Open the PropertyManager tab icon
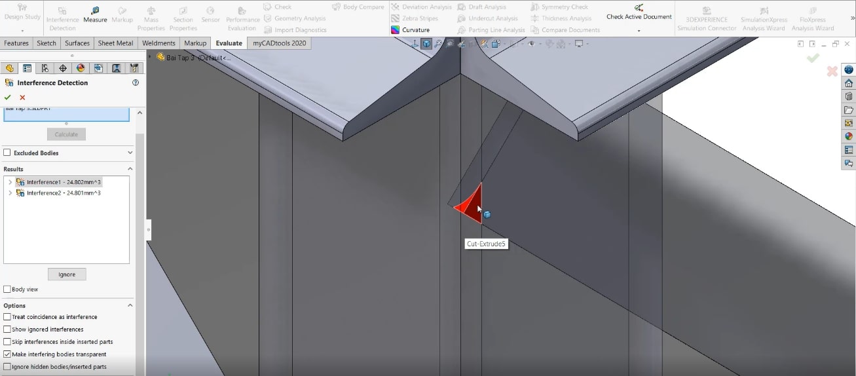Image resolution: width=856 pixels, height=376 pixels. 28,68
